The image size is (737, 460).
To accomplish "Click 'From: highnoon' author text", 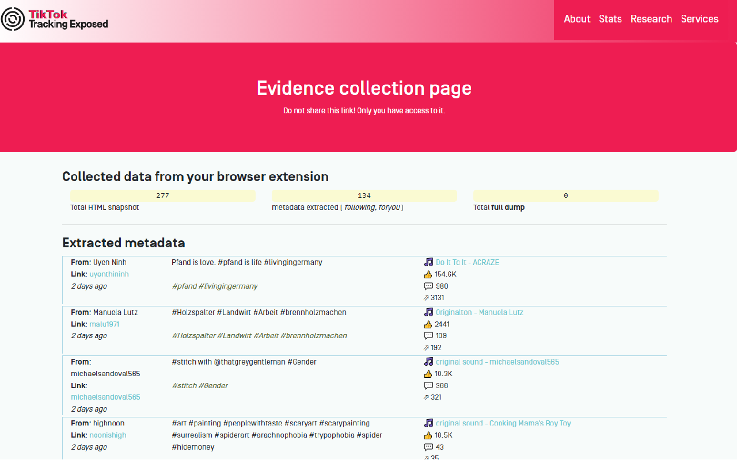I will click(x=97, y=423).
